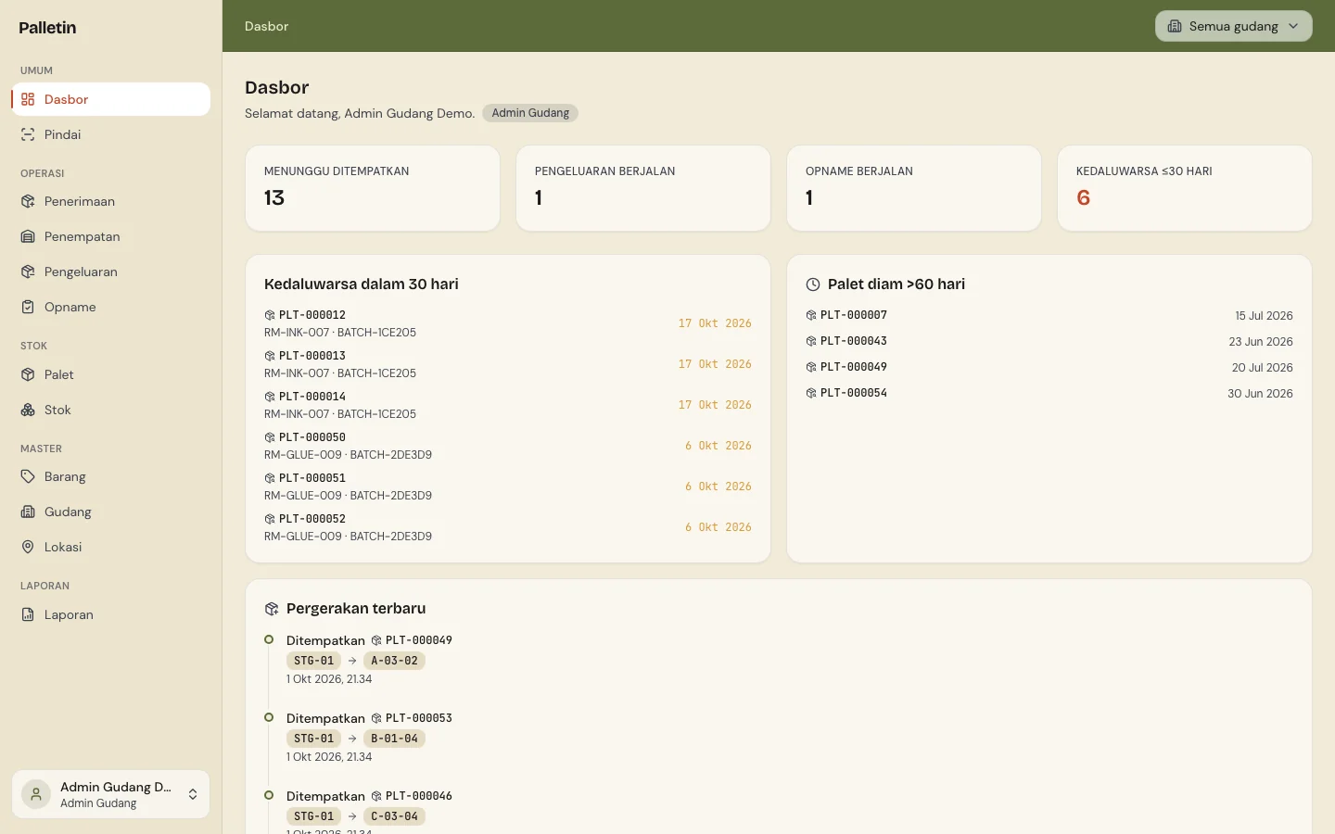Open the Pengeluaran package icon
This screenshot has height=834, width=1335.
point(28,272)
